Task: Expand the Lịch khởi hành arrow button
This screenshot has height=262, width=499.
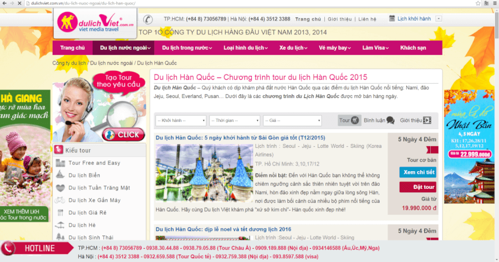Action: coord(439,19)
